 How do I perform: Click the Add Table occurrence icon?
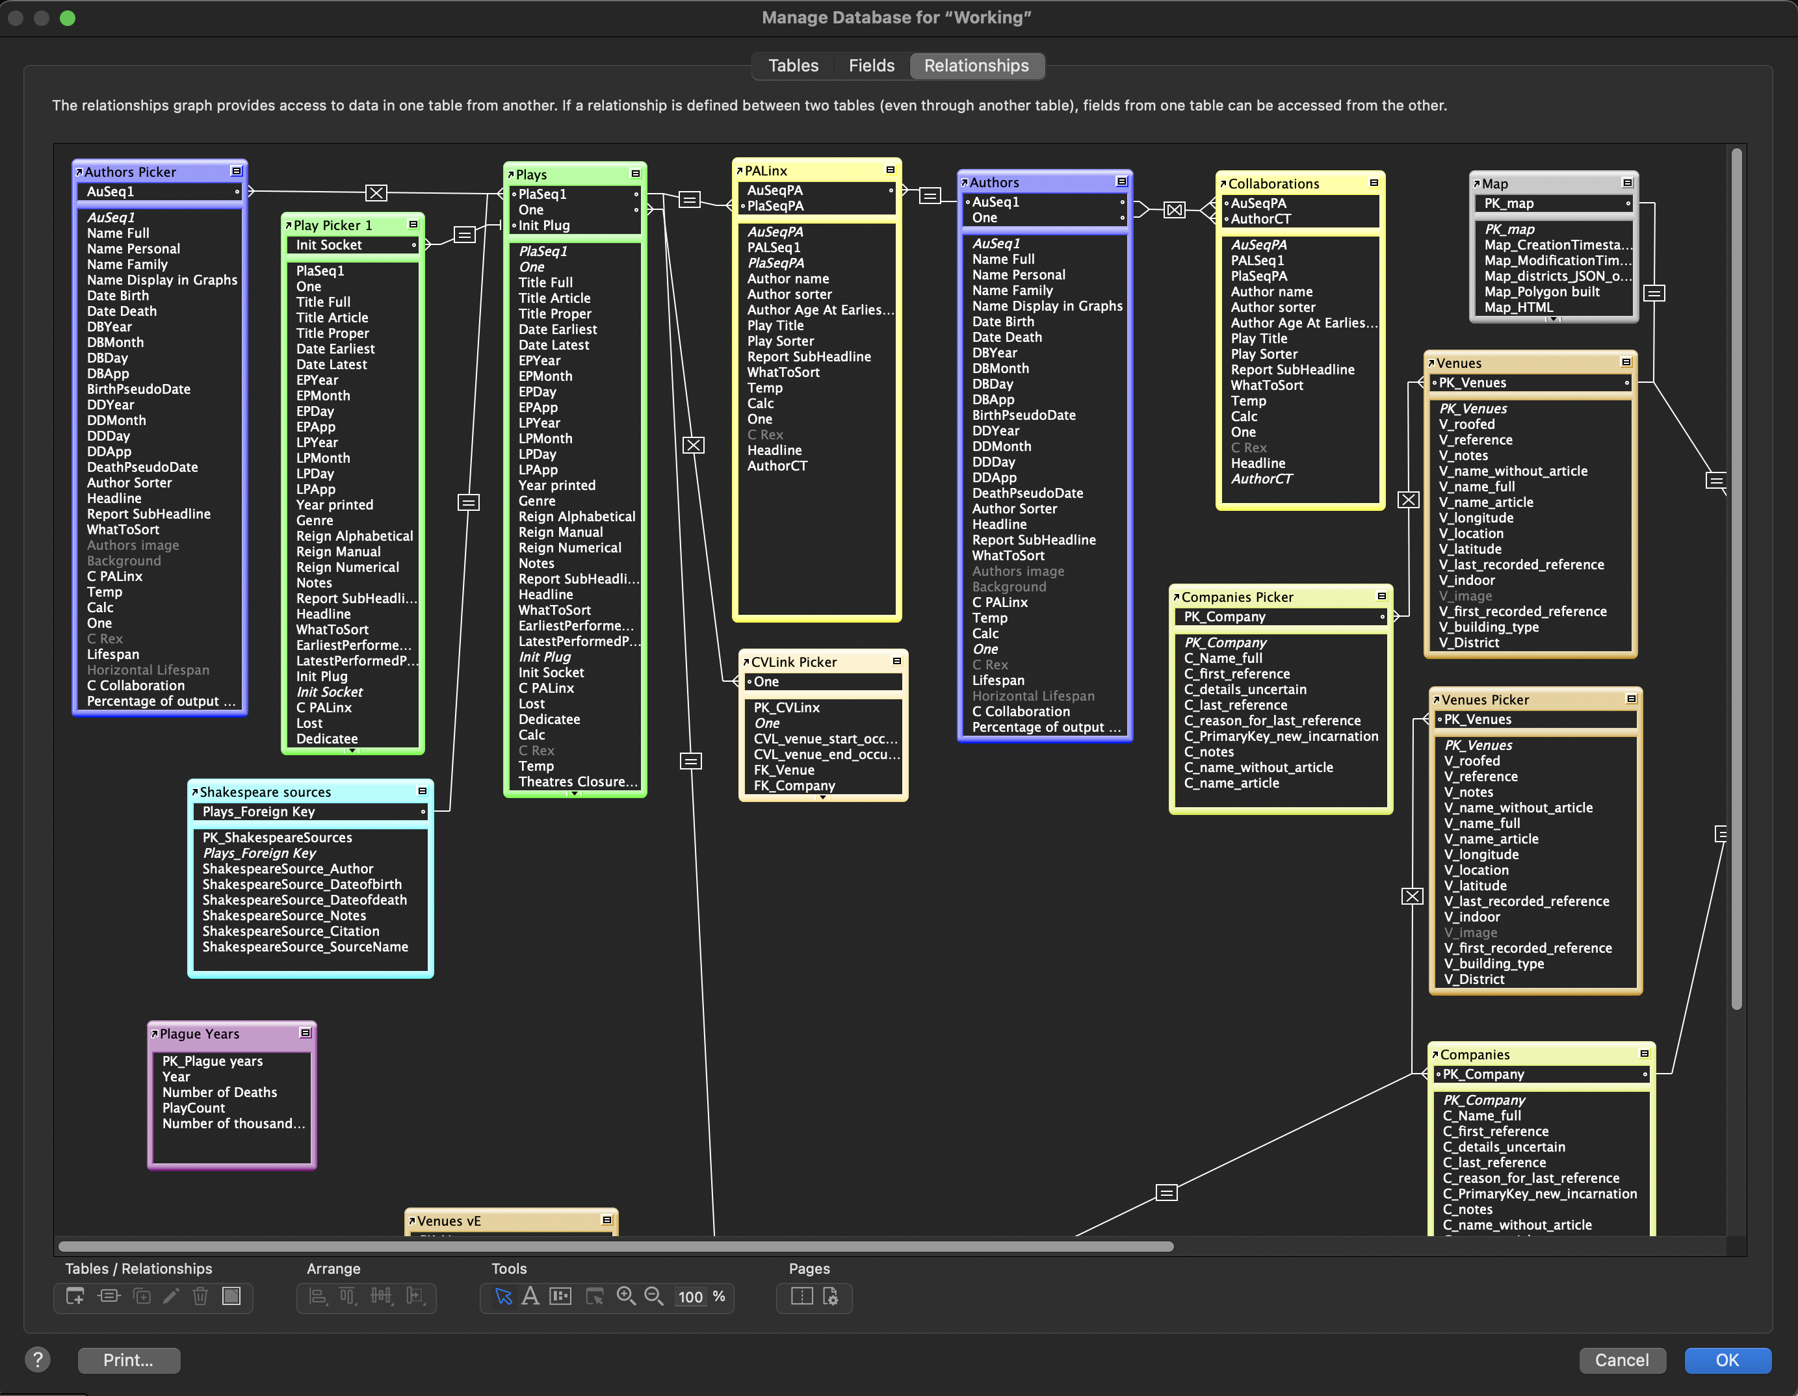click(x=75, y=1297)
